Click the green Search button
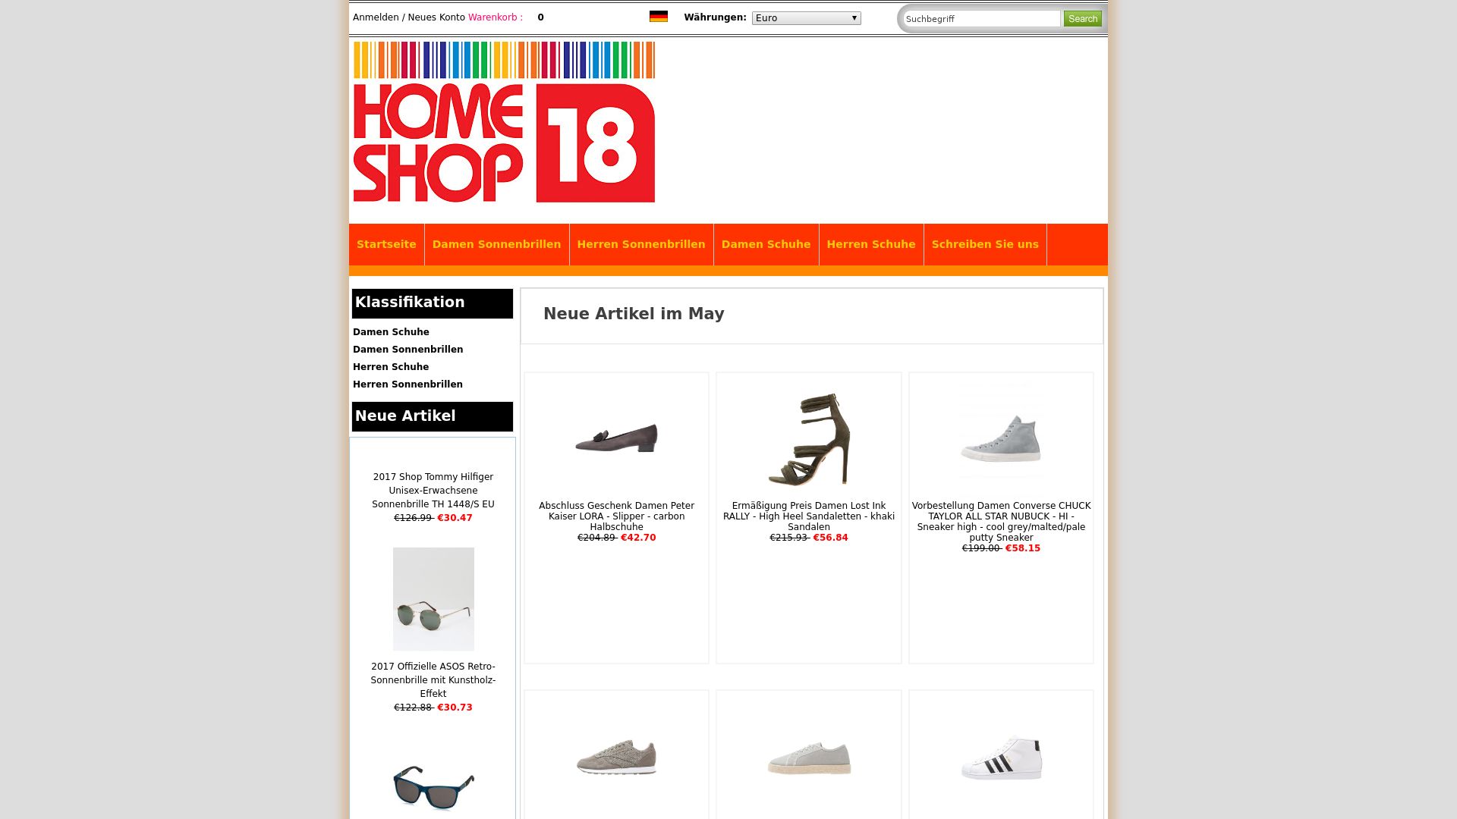Image resolution: width=1457 pixels, height=819 pixels. pos(1082,19)
